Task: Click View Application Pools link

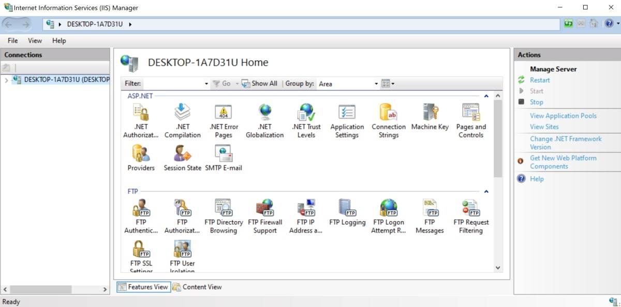Action: (563, 116)
